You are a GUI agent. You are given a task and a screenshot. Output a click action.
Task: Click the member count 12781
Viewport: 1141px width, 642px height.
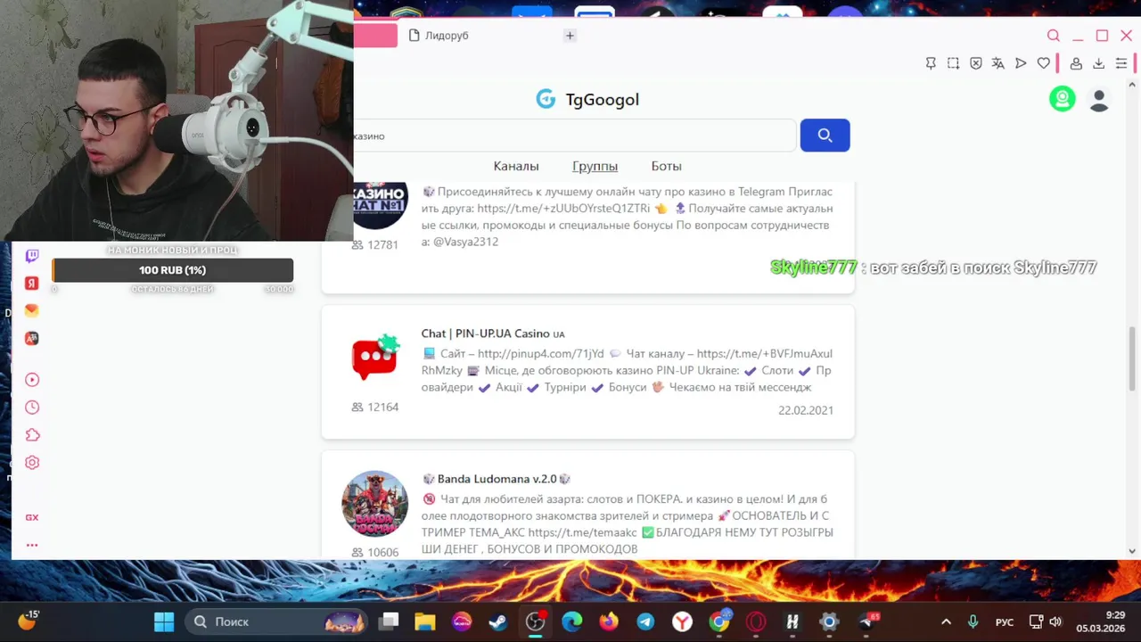click(x=375, y=244)
